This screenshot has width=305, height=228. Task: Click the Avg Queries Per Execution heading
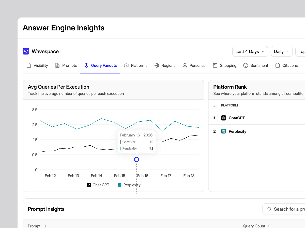coord(58,87)
